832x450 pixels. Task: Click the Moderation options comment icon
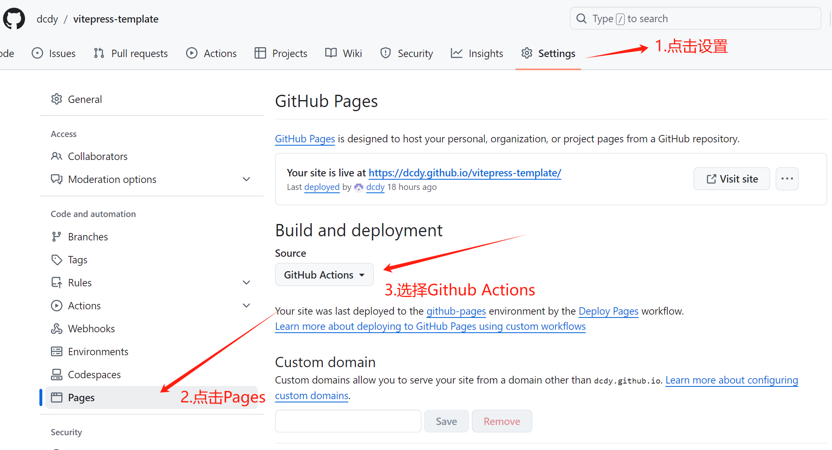[x=57, y=179]
